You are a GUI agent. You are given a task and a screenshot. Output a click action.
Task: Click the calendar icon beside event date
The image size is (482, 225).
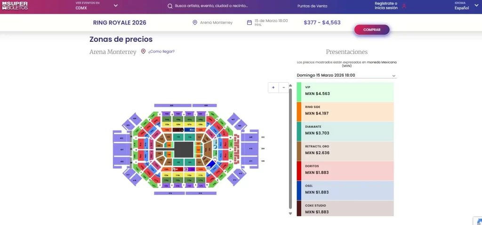(x=249, y=23)
